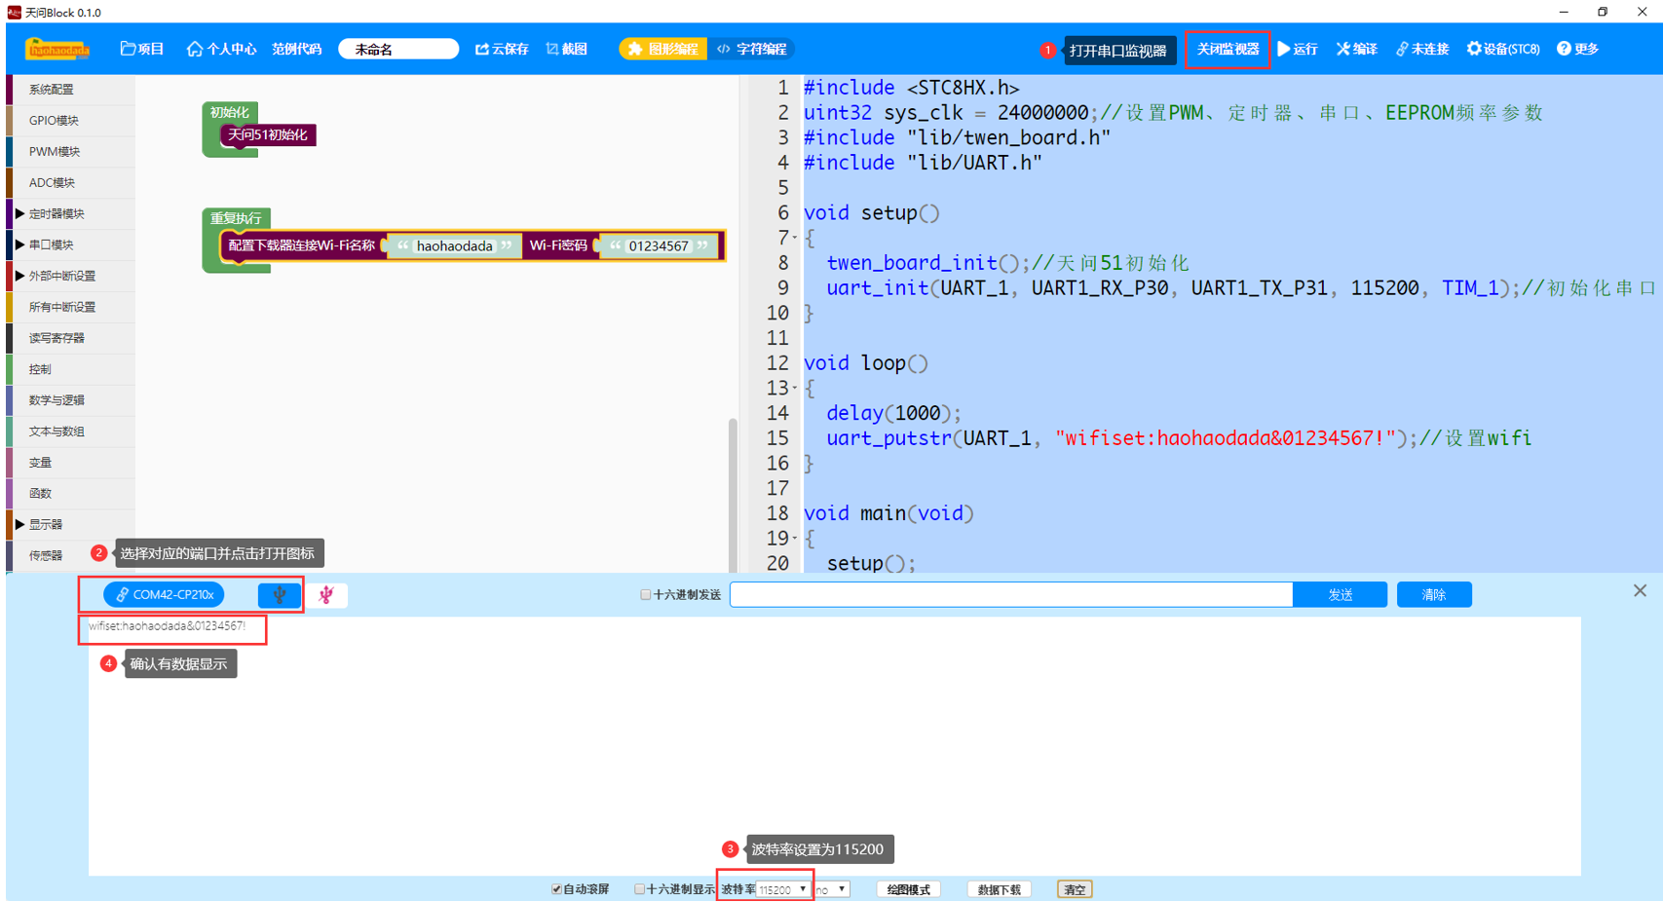Click the 清除 clear button

coord(1434,594)
